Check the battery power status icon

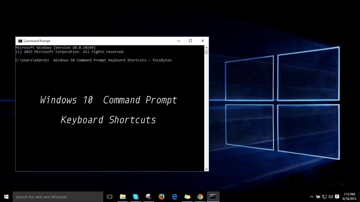[x=318, y=197]
